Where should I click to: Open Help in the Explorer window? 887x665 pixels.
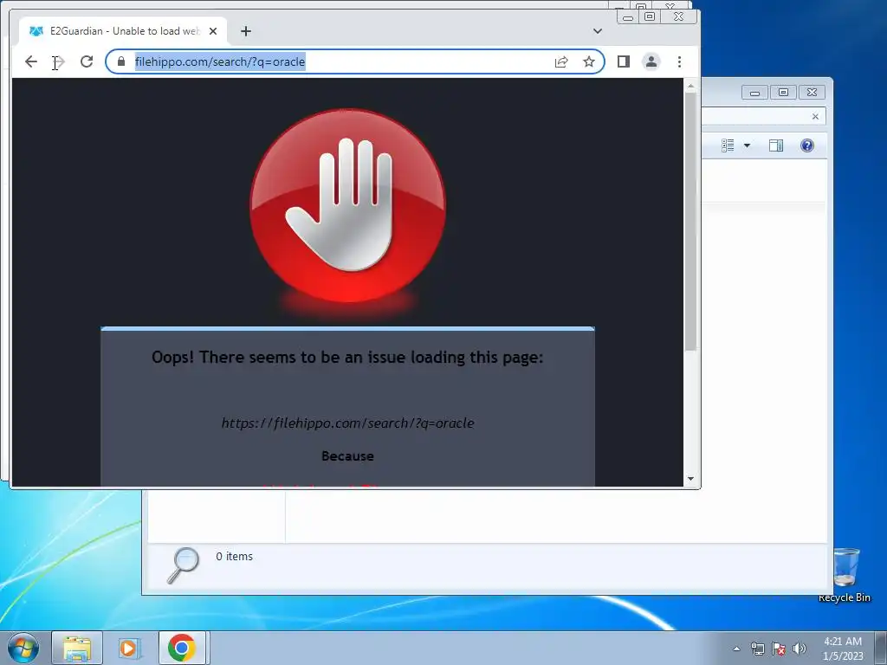click(x=807, y=145)
